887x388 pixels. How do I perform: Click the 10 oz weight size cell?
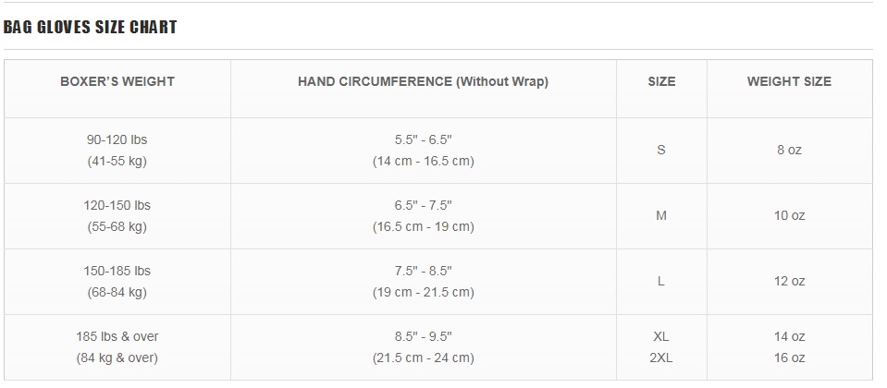(x=789, y=216)
